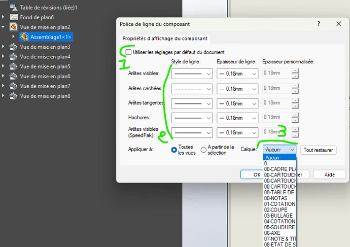Select 02-COUPE in the Calque list

[x=275, y=209]
